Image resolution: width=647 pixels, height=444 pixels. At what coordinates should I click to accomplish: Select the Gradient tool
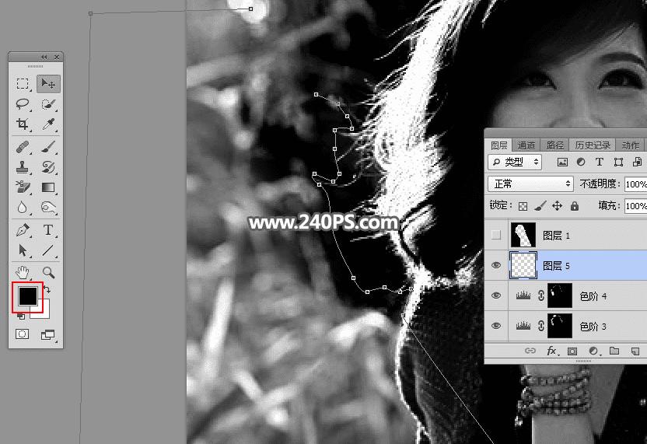coord(48,187)
